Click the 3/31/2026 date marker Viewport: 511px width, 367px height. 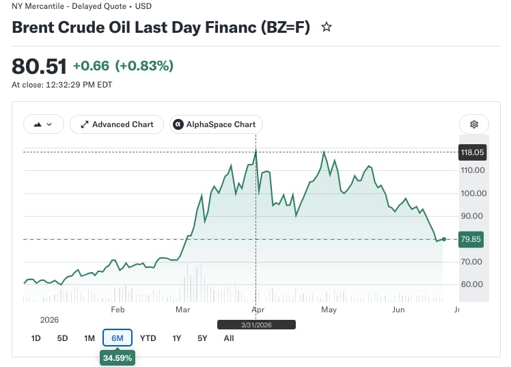point(256,325)
